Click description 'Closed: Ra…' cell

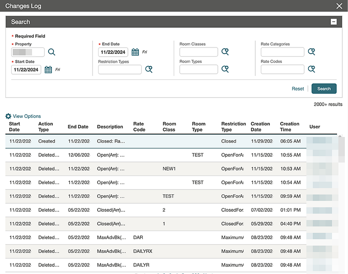point(111,141)
